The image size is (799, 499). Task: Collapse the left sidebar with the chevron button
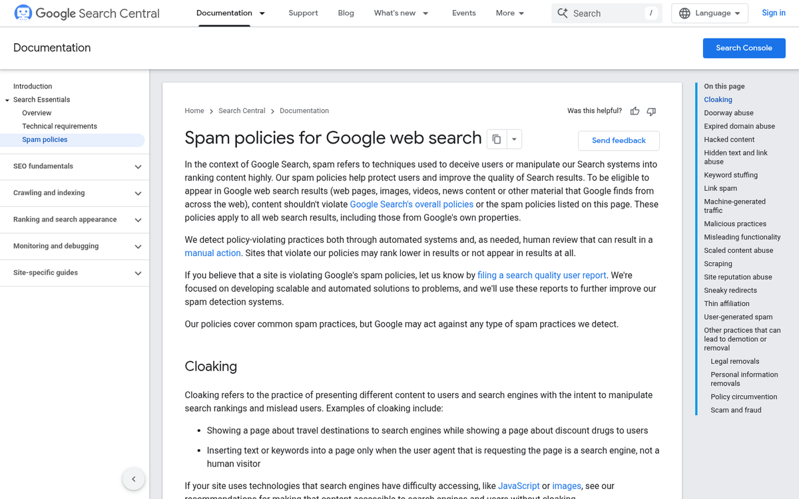click(x=133, y=479)
